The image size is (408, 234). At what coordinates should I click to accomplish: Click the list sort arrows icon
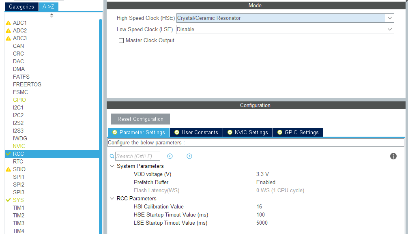[52, 16]
